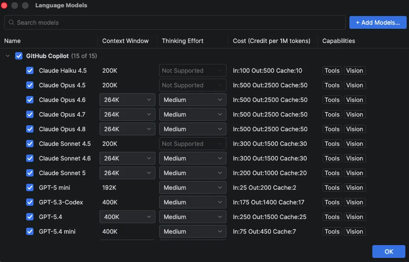
Task: Uncheck Claude Opus 4.5 checkbox
Action: [30, 85]
